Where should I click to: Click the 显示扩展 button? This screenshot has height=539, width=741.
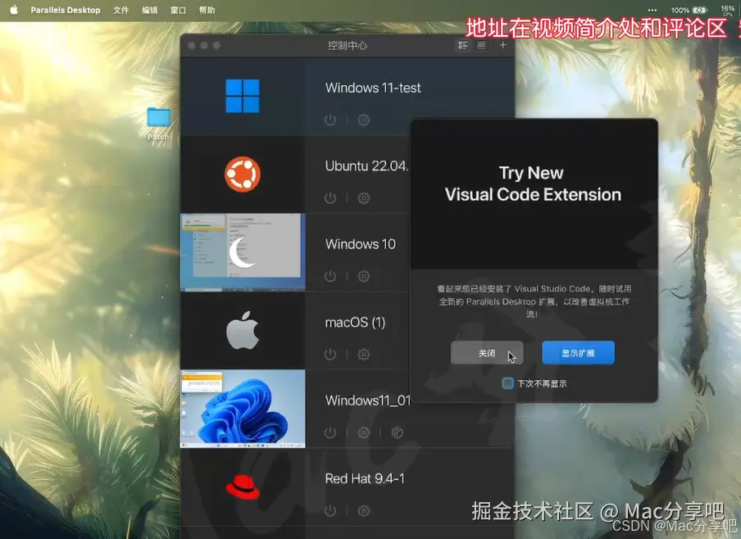click(x=578, y=353)
